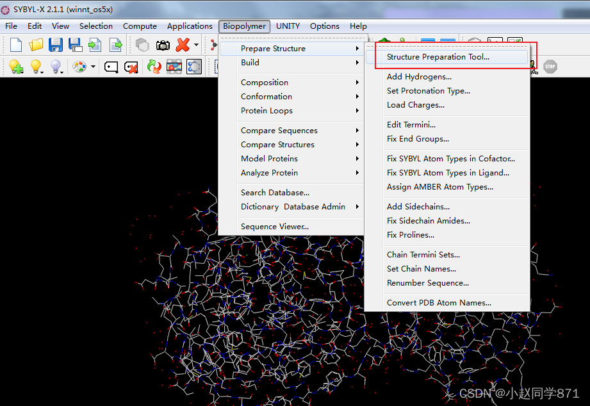Open the Compute menu
Viewport: 590px width, 406px height.
(x=140, y=26)
